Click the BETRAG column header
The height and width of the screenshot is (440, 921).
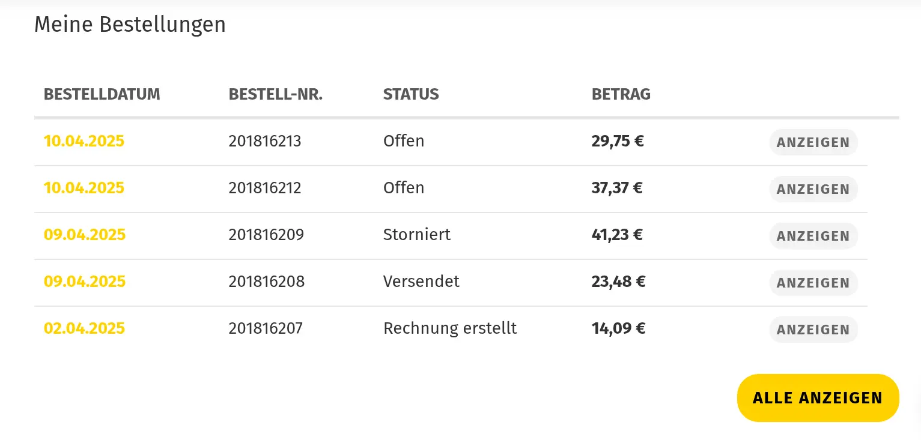(x=621, y=94)
